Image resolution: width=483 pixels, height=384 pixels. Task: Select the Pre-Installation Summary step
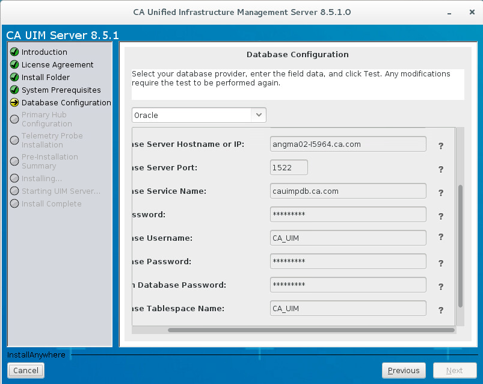pos(13,161)
